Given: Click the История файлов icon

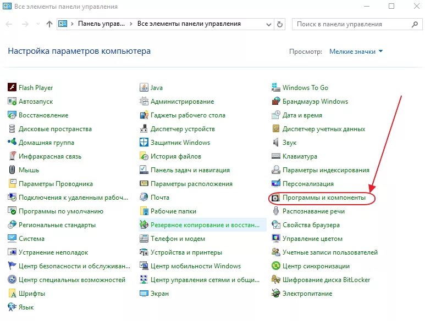Looking at the screenshot, I should pos(144,156).
